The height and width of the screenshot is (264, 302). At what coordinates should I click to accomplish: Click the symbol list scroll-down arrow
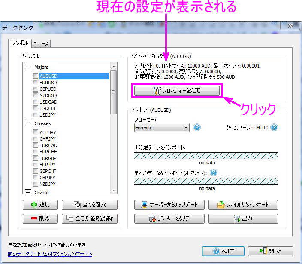pos(114,190)
